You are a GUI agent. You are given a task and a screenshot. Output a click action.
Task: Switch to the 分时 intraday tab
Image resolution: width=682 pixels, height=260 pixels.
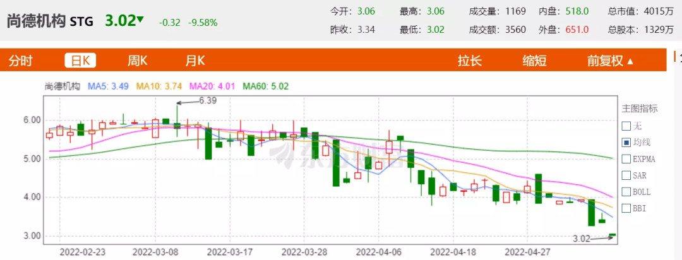21,61
